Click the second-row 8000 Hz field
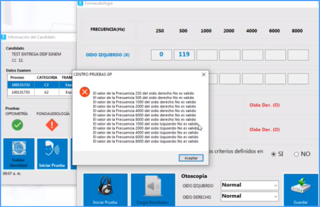The image size is (320, 207). tap(298, 79)
